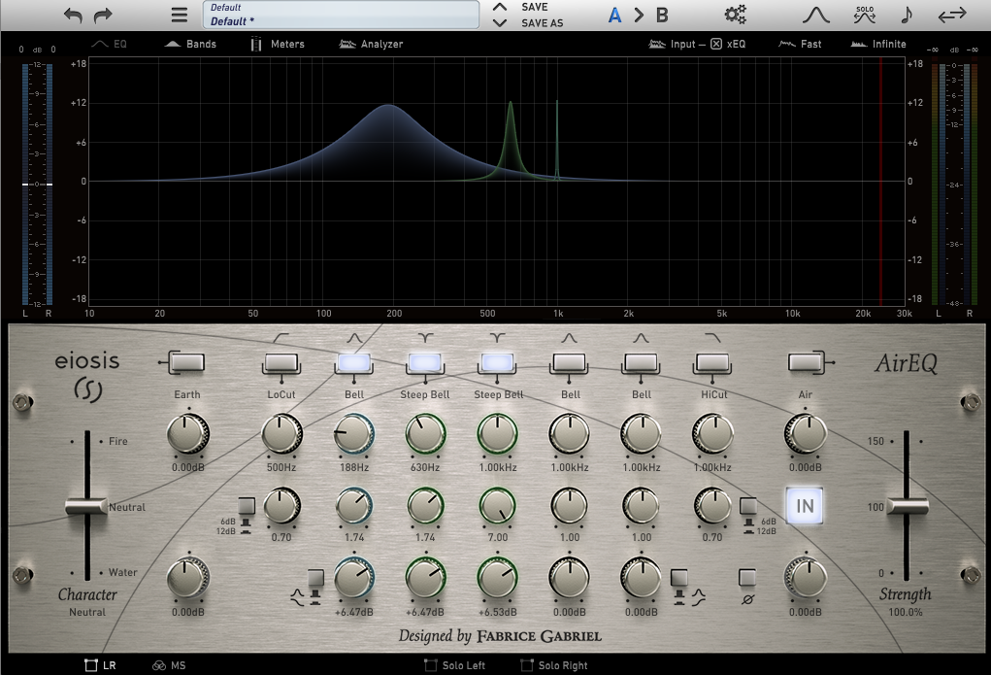991x675 pixels.
Task: Click the musical note icon
Action: [x=907, y=15]
